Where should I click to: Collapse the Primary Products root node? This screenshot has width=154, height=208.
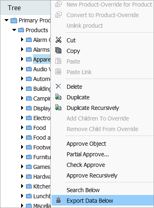pos(7,20)
